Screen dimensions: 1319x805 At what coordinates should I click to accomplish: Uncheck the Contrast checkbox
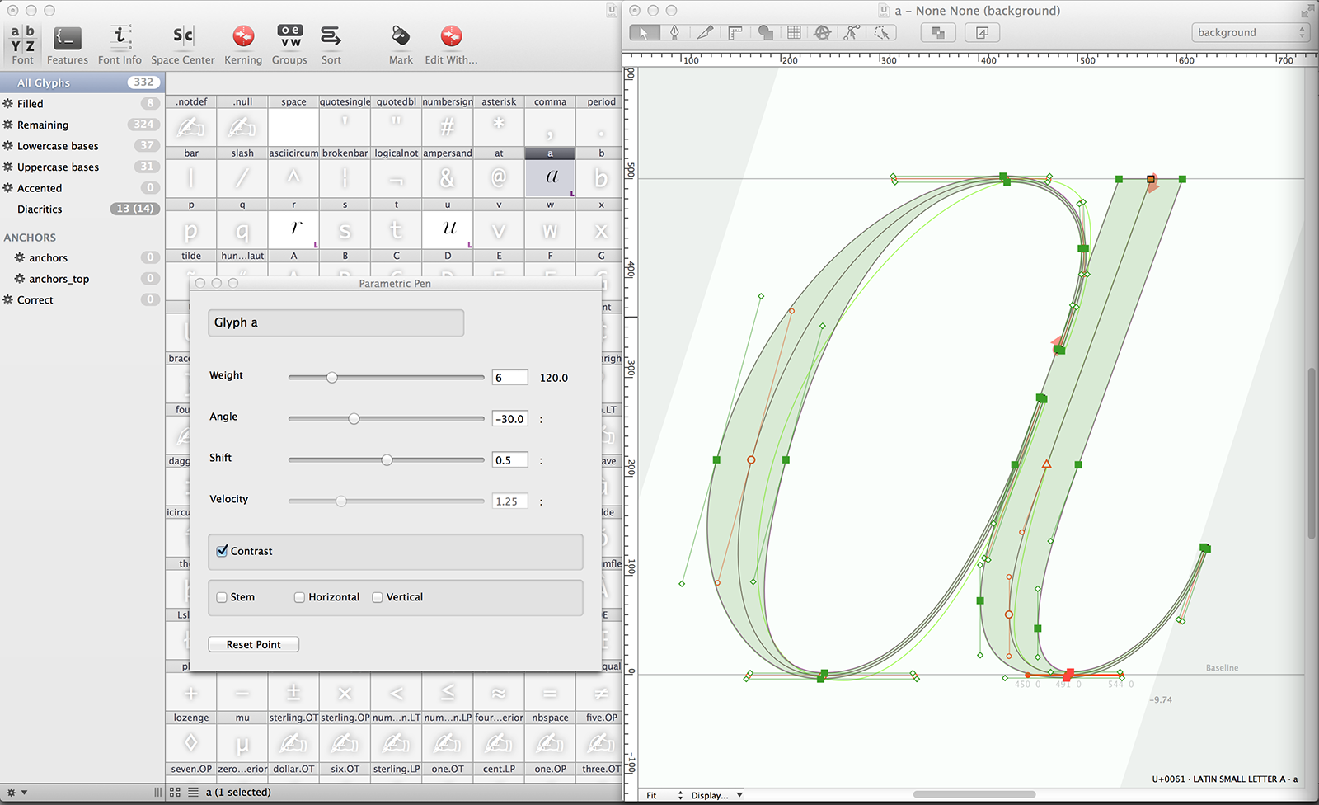[223, 551]
